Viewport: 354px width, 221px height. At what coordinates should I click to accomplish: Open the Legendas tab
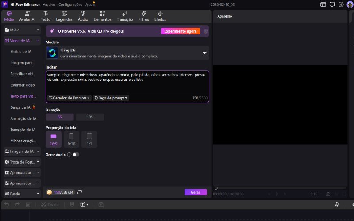coord(64,16)
